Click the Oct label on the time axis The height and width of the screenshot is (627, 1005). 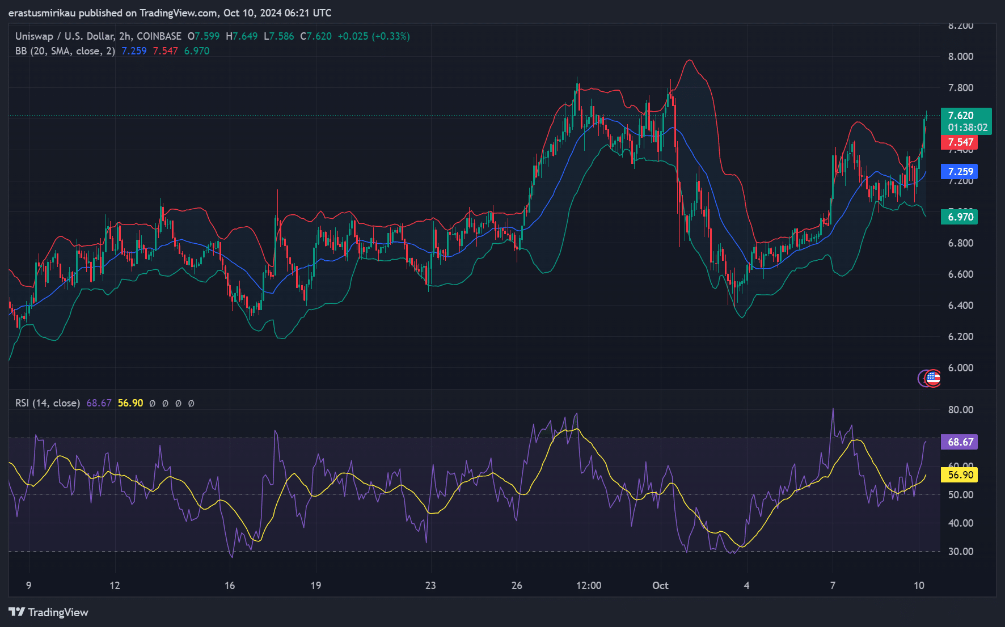(660, 586)
